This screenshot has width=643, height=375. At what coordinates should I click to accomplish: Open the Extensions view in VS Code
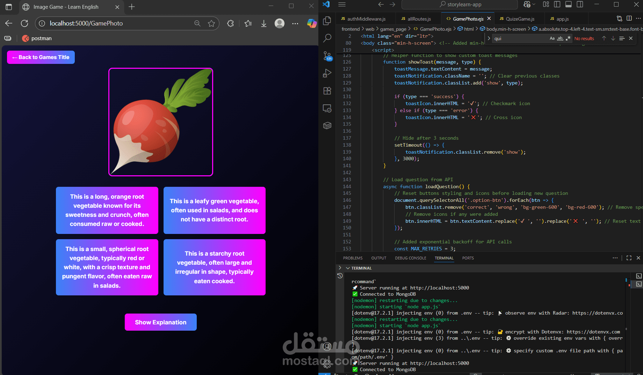click(x=327, y=91)
